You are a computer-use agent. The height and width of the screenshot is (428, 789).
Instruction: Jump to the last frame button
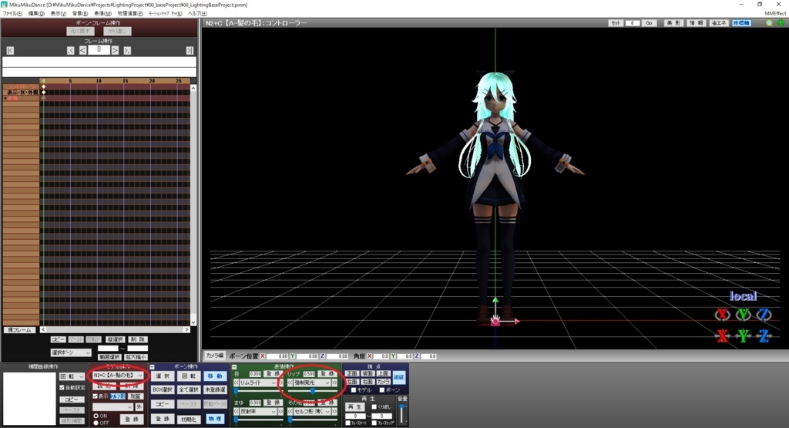click(x=190, y=50)
